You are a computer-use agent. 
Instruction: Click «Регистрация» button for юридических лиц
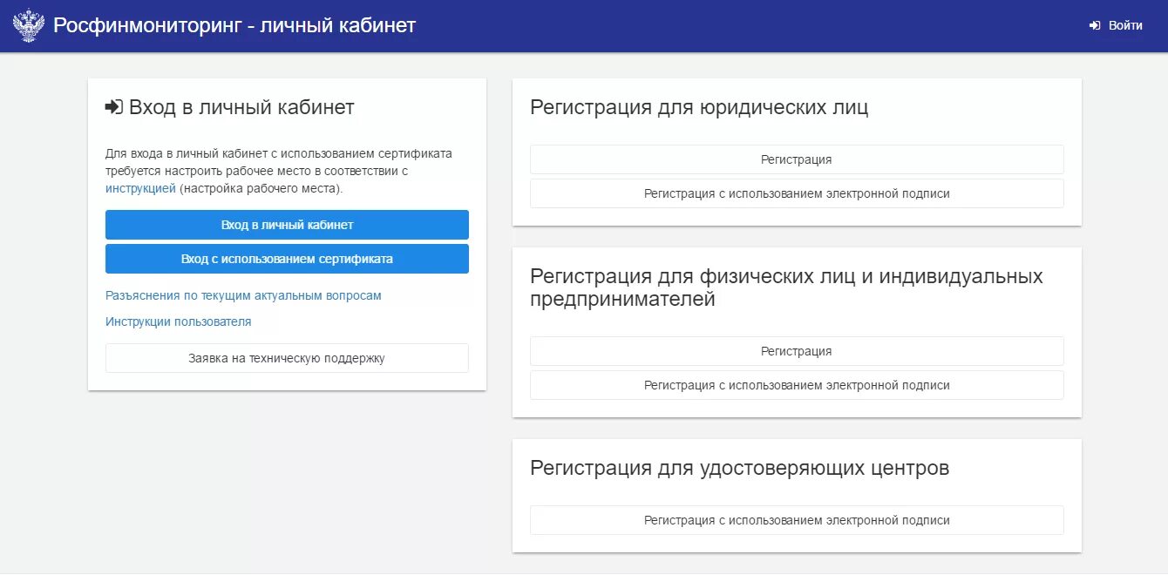tap(797, 159)
